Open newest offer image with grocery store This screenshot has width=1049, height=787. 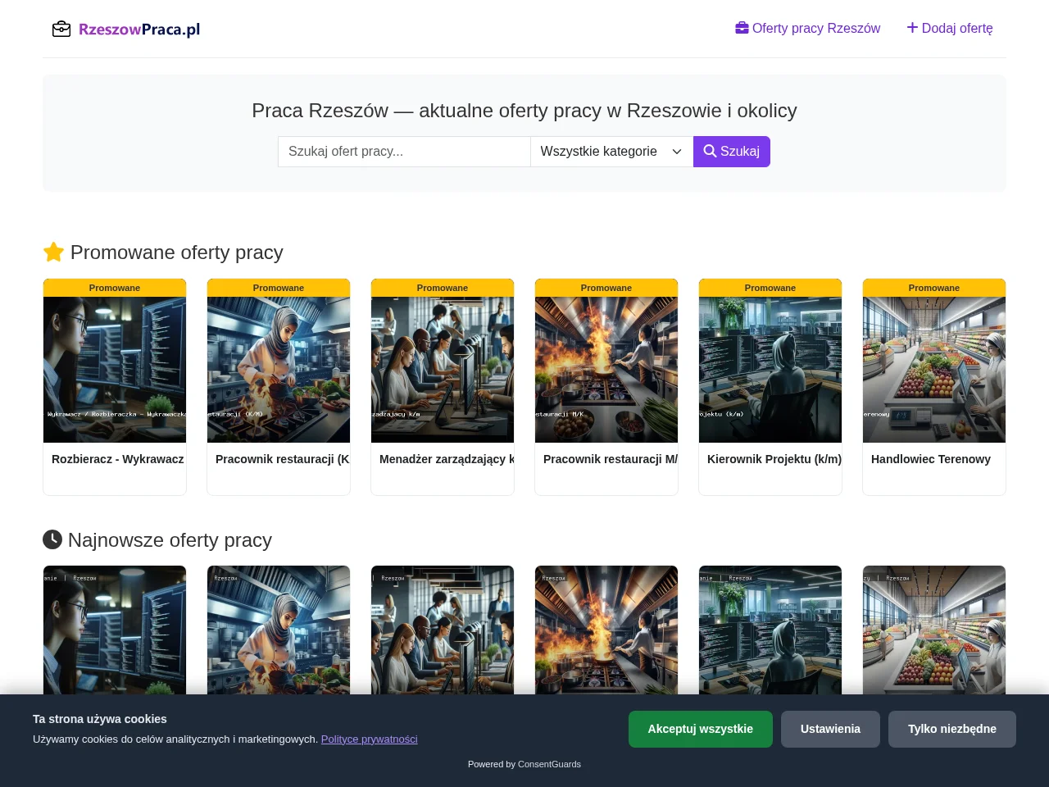934,630
